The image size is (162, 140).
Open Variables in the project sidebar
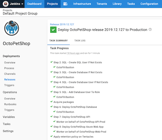pyautogui.click(x=9, y=117)
